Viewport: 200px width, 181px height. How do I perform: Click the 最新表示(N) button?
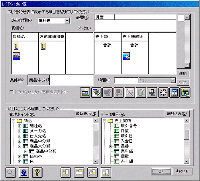[86, 114]
